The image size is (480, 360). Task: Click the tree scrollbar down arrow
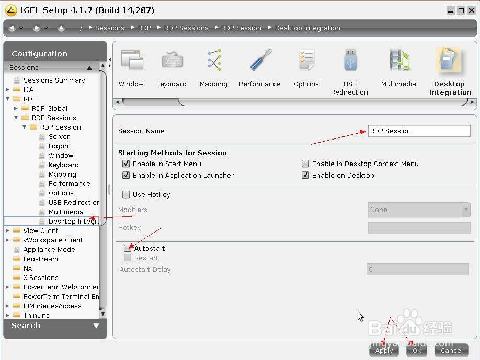[x=103, y=314]
